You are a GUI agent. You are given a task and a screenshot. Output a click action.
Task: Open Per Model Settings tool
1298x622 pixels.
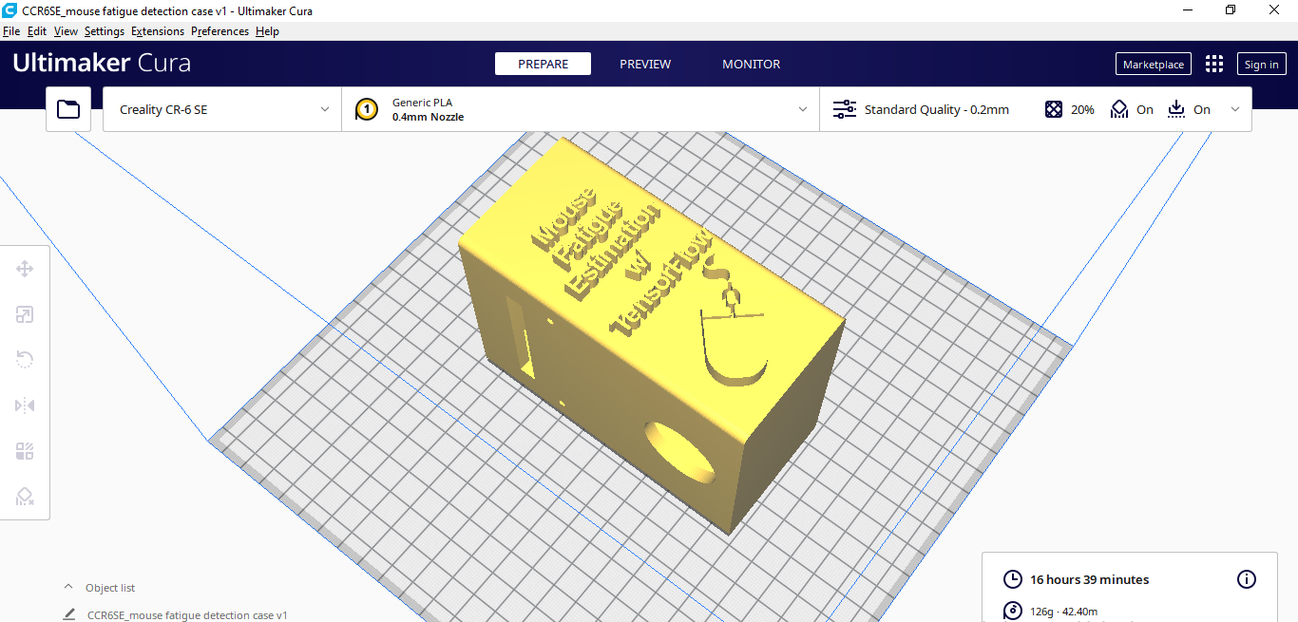pos(25,451)
